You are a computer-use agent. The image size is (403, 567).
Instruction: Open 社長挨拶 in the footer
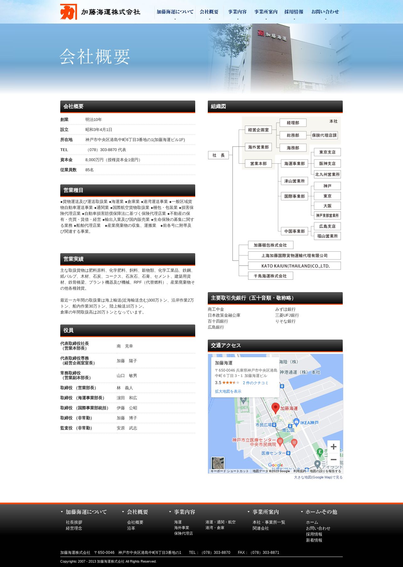[x=74, y=522]
